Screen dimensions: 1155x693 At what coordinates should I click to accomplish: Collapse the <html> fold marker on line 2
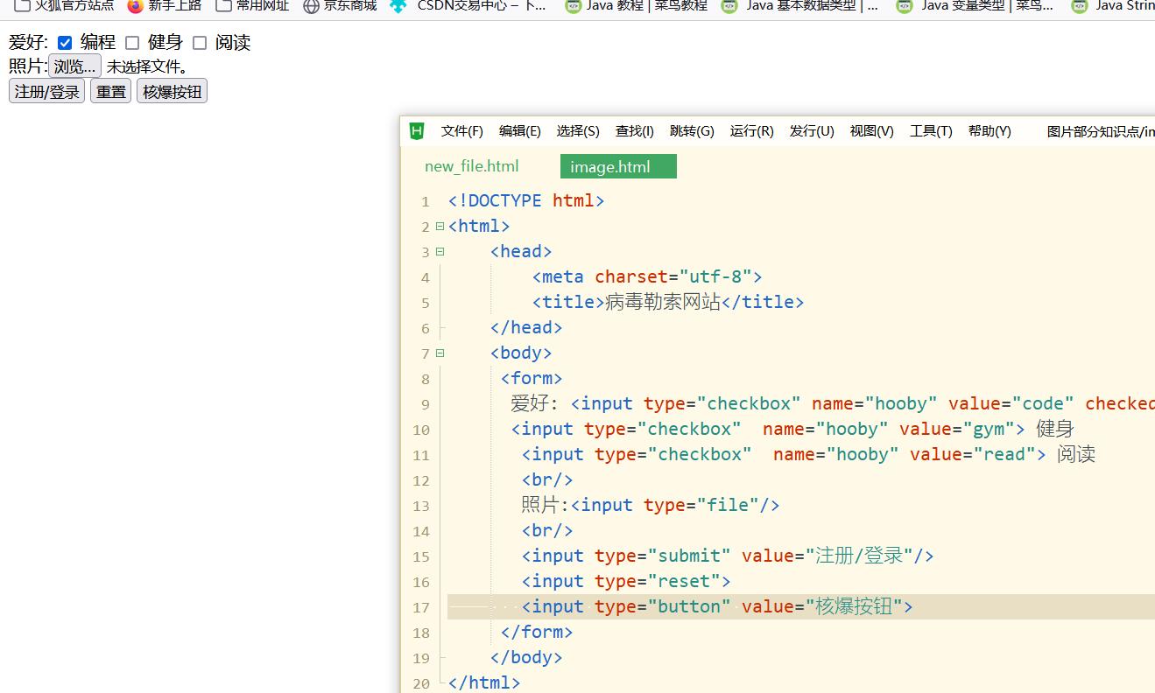[x=440, y=226]
